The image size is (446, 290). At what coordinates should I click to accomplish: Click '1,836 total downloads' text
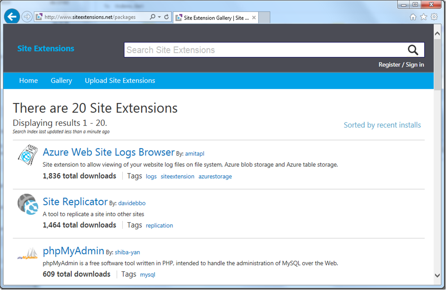click(79, 176)
